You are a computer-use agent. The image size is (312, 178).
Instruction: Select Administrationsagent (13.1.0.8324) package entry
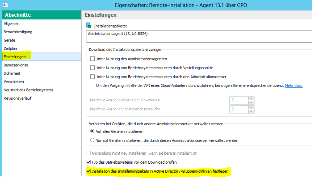118,34
